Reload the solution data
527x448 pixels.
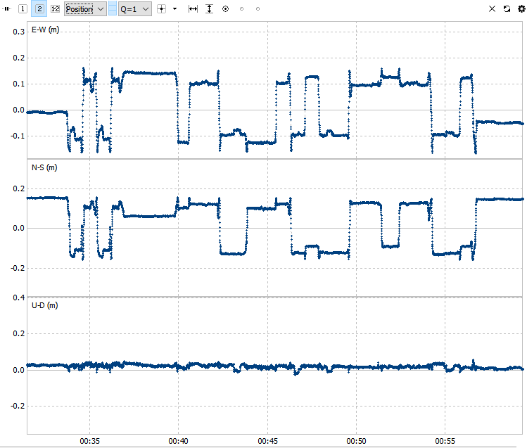[x=507, y=9]
